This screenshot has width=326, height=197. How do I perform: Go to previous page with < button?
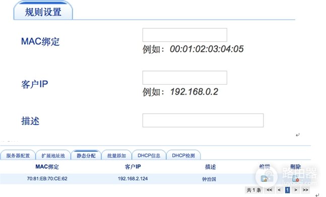[x=279, y=190]
